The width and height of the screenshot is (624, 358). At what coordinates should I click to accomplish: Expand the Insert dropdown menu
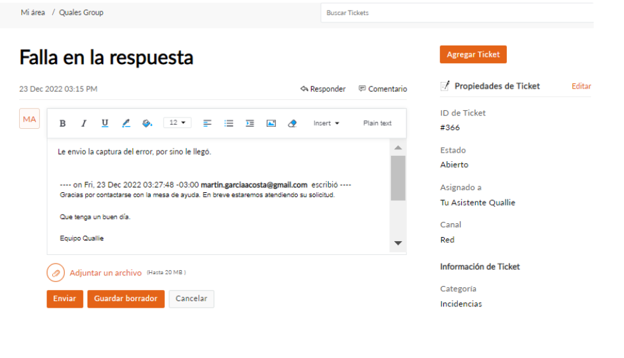[x=326, y=124]
